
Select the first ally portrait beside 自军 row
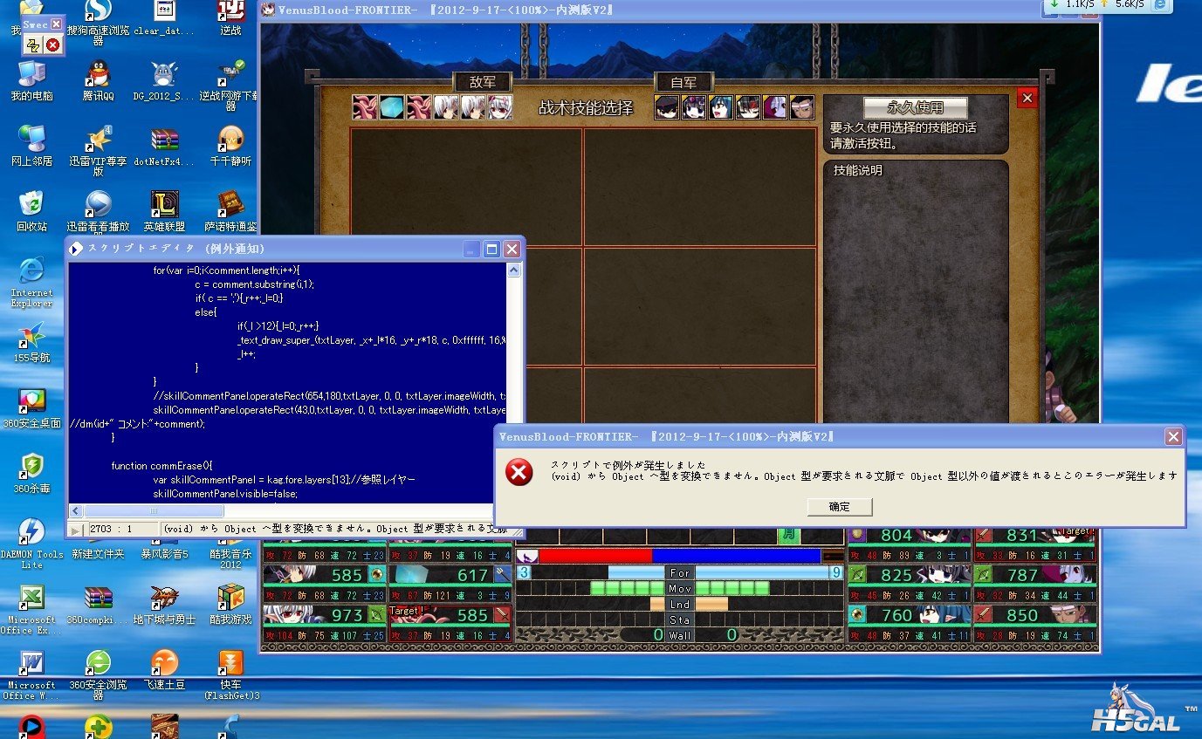tap(667, 107)
